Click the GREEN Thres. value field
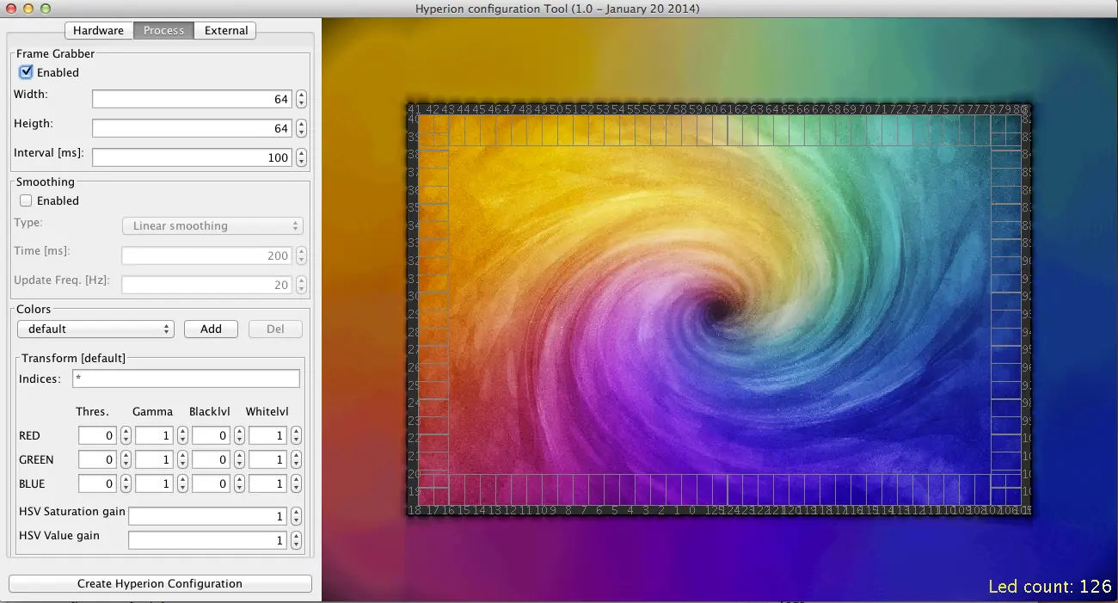 (x=97, y=459)
